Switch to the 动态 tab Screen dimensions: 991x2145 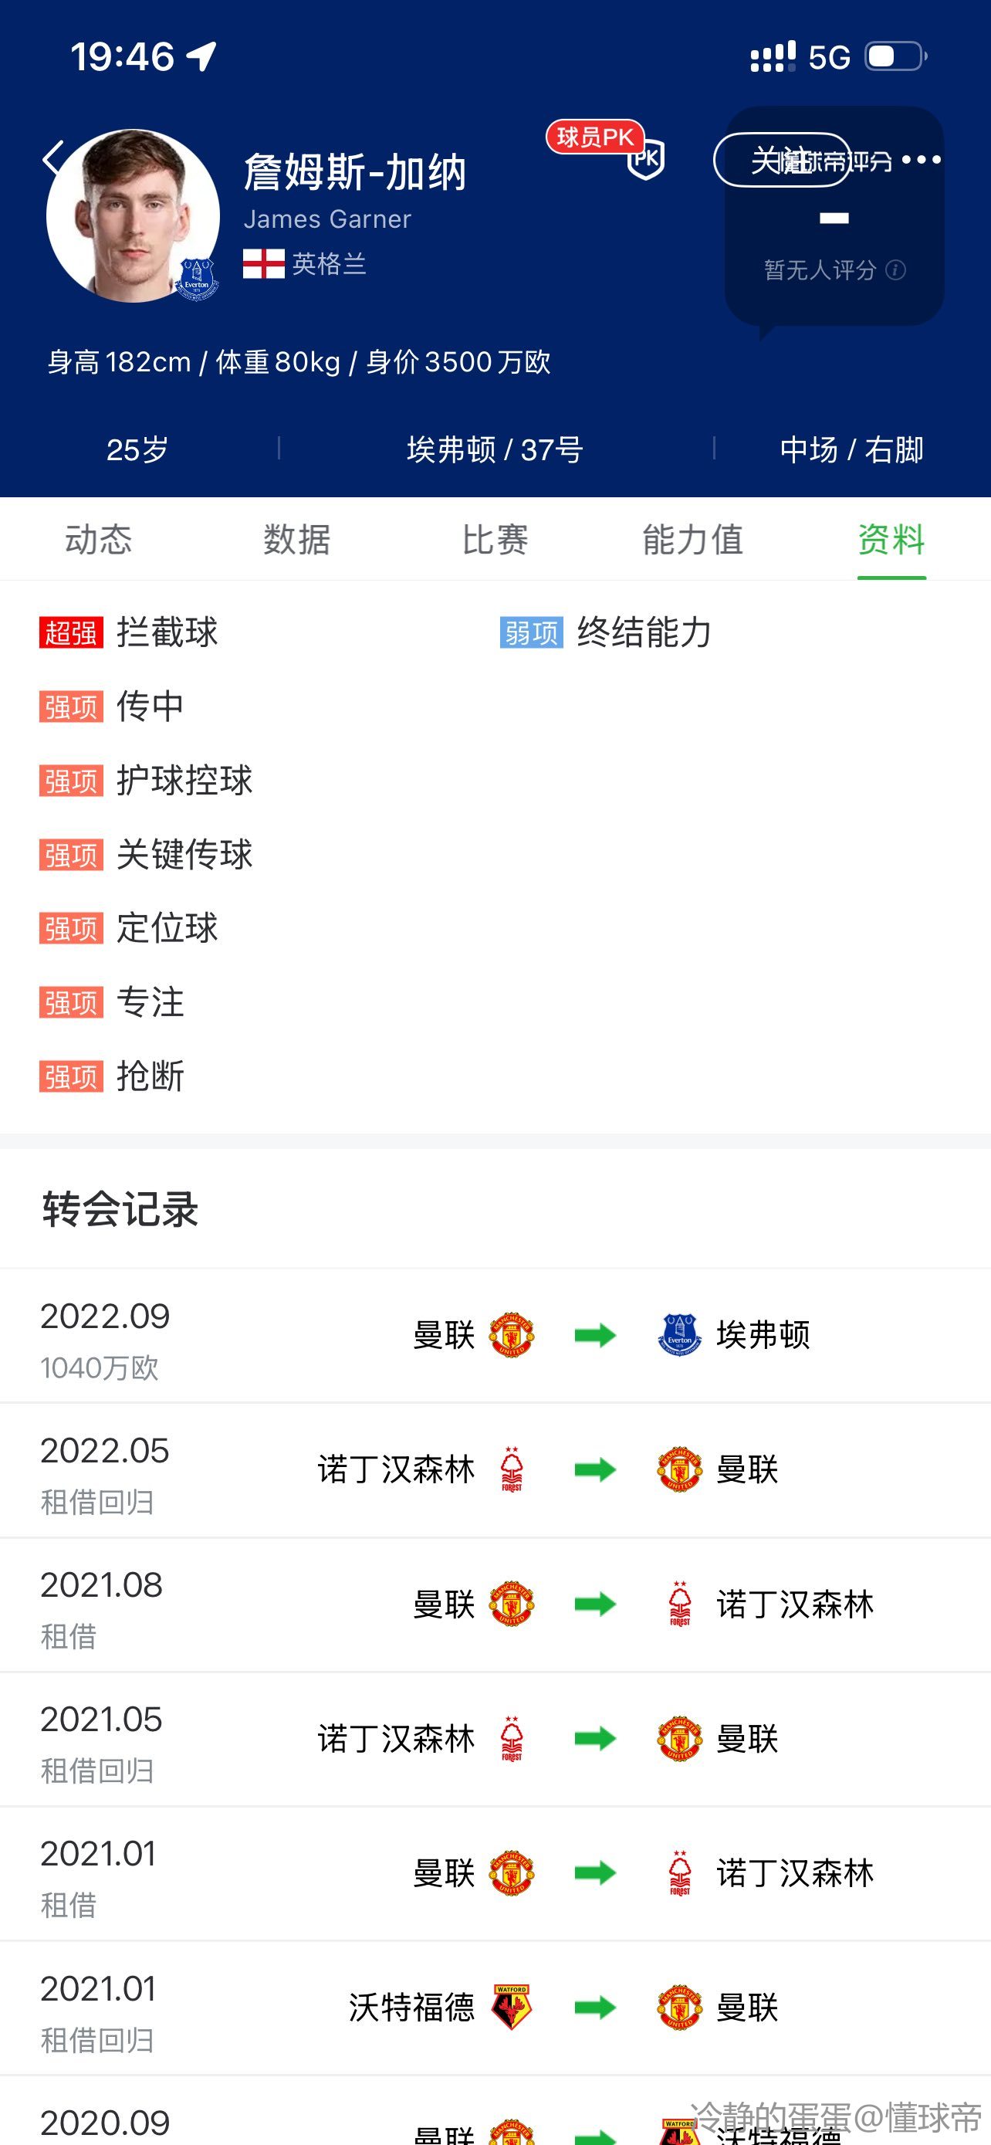point(99,540)
